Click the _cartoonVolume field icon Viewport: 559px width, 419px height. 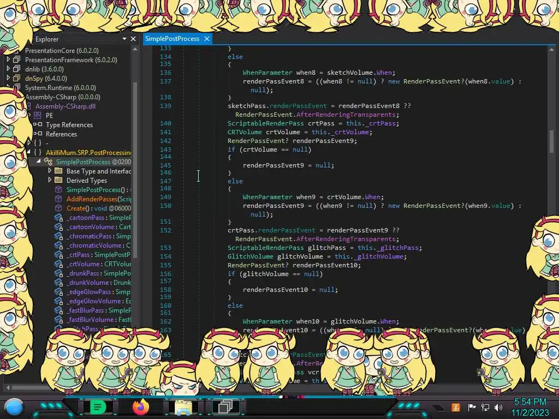[x=58, y=226]
